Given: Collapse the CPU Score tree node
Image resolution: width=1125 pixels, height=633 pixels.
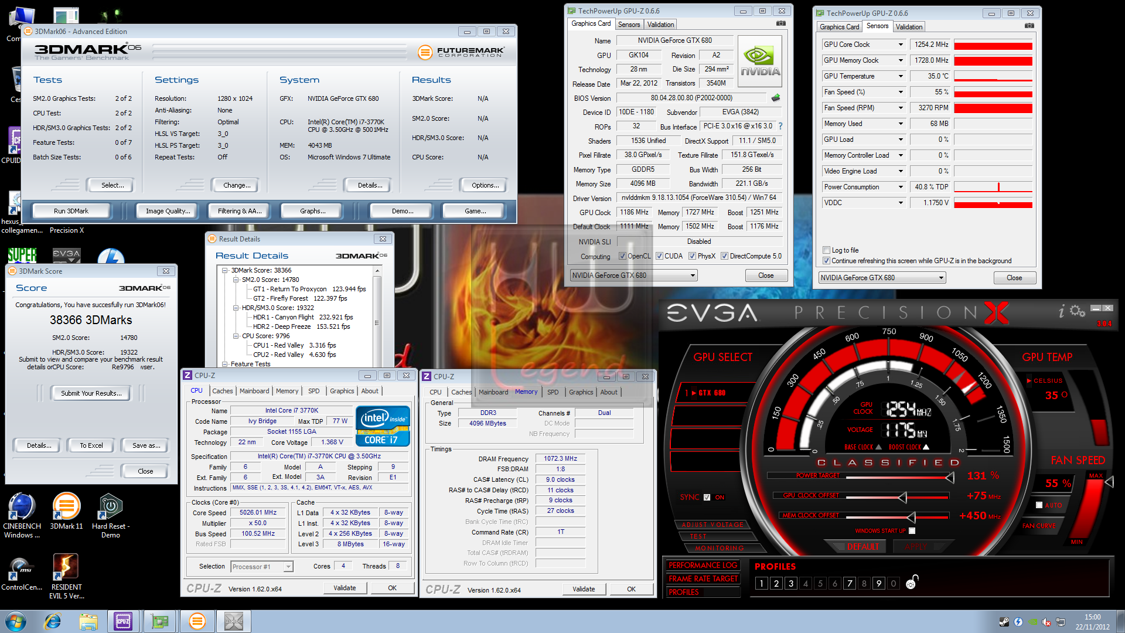Looking at the screenshot, I should click(236, 336).
